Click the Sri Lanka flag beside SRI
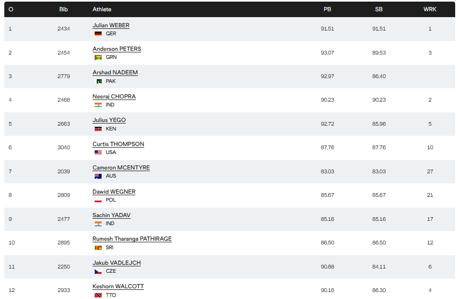The image size is (460, 299). (98, 248)
